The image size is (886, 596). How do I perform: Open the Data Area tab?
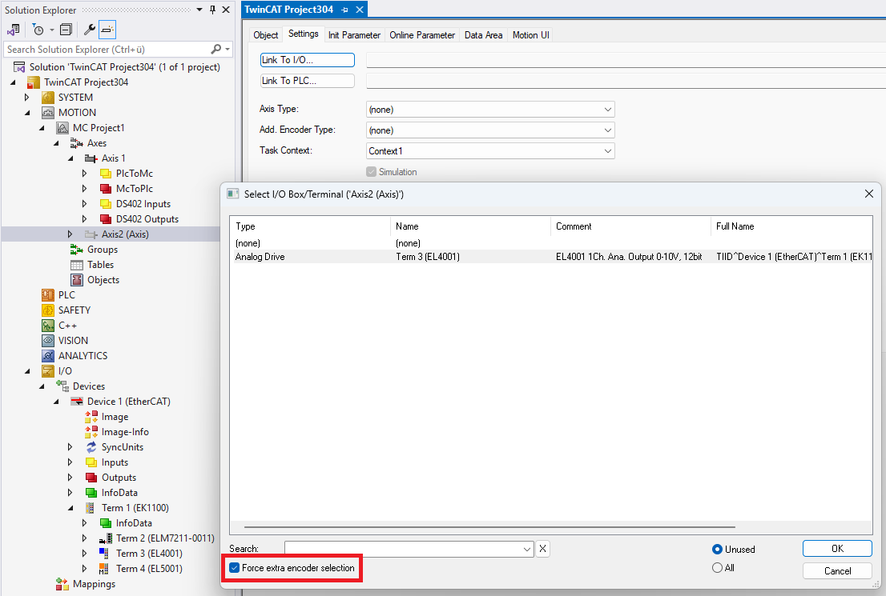coord(483,35)
